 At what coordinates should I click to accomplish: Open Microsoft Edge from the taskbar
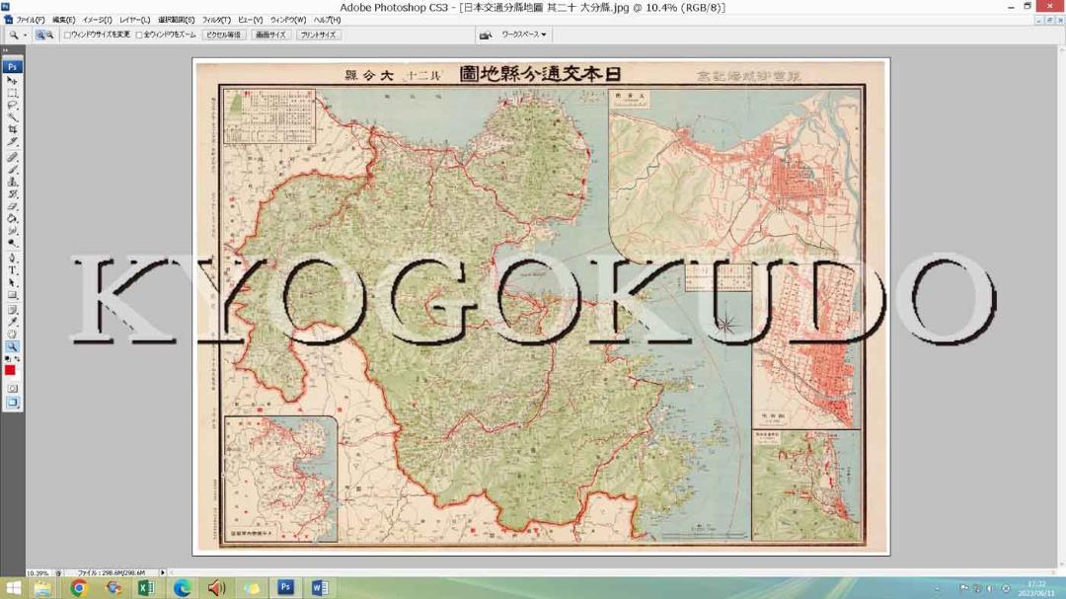pos(182,588)
